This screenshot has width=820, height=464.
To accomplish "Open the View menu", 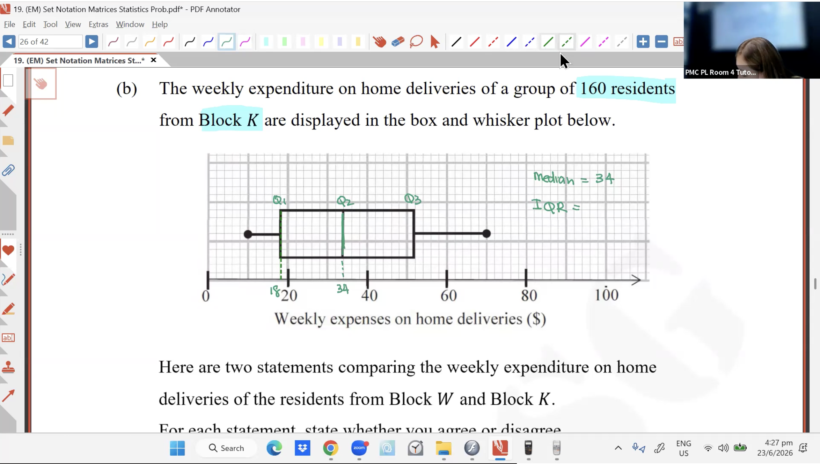I will (73, 24).
